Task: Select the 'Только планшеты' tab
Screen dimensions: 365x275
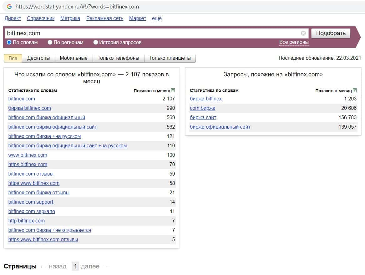Action: pyautogui.click(x=170, y=58)
